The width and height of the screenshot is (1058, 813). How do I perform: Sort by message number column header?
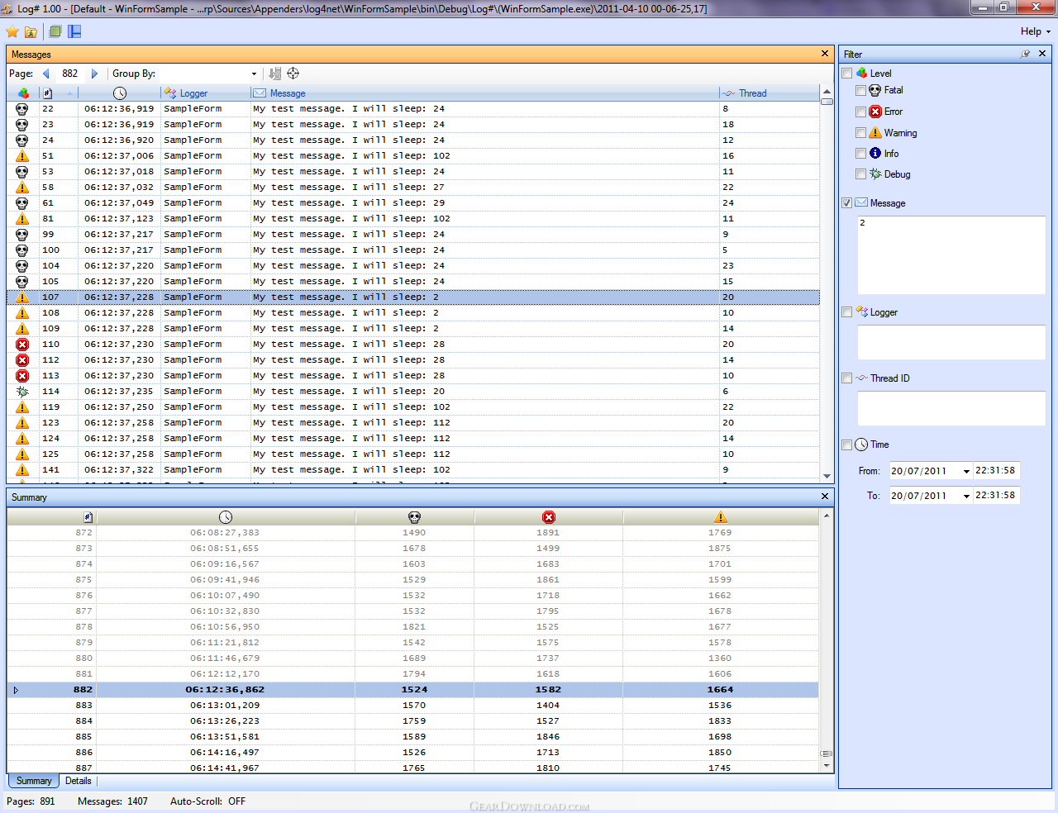click(48, 93)
